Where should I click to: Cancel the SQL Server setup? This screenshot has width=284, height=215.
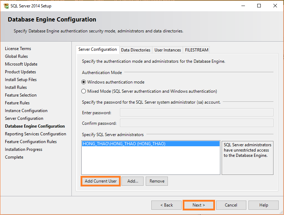click(x=231, y=205)
